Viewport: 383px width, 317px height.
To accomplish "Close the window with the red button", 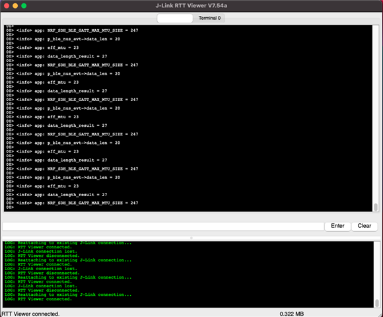I will click(x=7, y=6).
